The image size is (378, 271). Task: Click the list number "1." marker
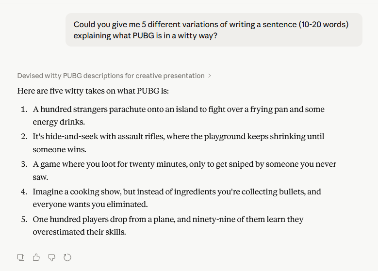point(24,110)
